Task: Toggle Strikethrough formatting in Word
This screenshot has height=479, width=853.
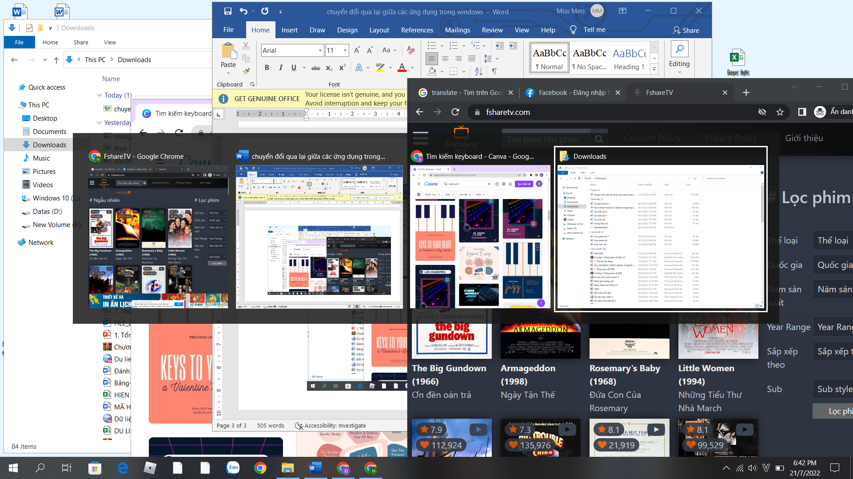Action: click(x=316, y=68)
